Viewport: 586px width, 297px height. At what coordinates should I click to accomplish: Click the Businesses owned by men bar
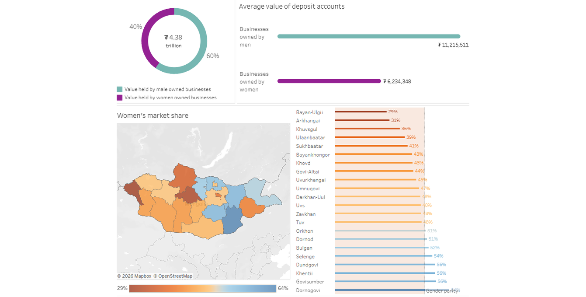(x=369, y=36)
